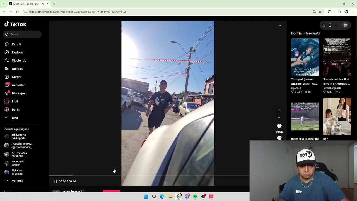Open the Chrome three-dot menu
The image size is (357, 201).
(353, 12)
